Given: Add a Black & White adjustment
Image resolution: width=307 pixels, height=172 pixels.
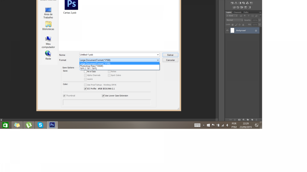Looking at the screenshot, I should (x=240, y=3).
